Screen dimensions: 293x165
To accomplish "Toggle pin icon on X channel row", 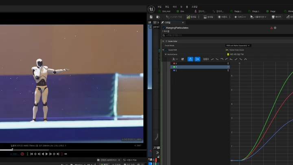I will point(228,64).
